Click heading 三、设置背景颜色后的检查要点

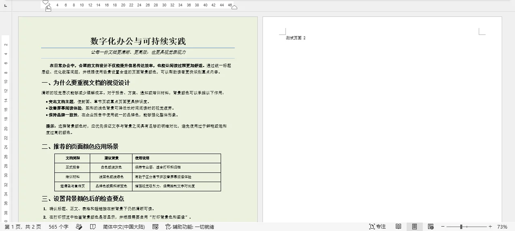pyautogui.click(x=83, y=199)
